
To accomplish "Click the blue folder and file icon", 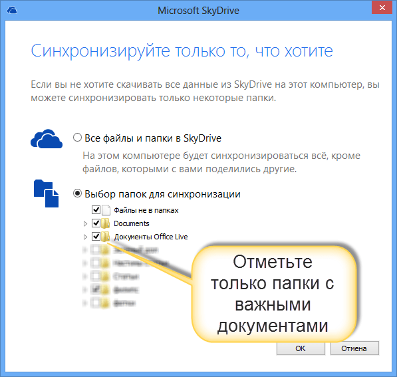I will click(x=47, y=193).
